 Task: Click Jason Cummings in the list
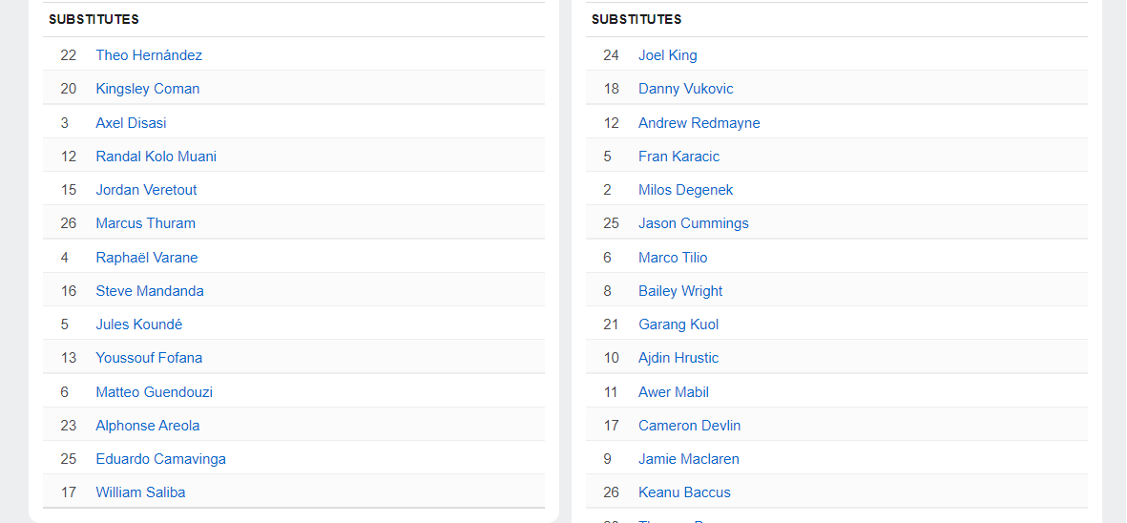tap(694, 223)
